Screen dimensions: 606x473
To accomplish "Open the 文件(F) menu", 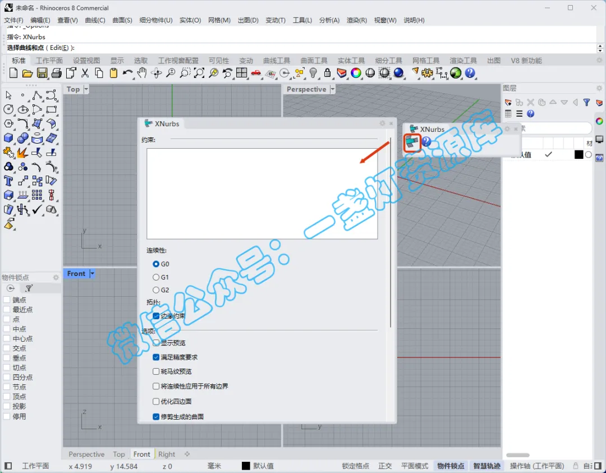I will 13,20.
